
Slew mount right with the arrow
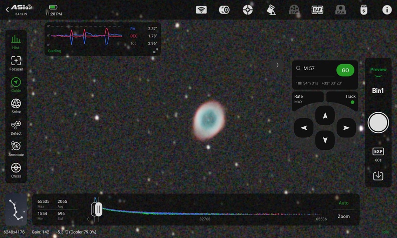pos(346,128)
